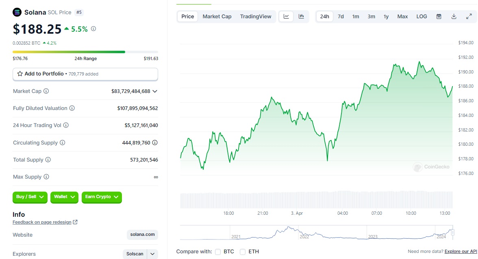
Task: Click Add to Portfolio button
Action: 85,74
